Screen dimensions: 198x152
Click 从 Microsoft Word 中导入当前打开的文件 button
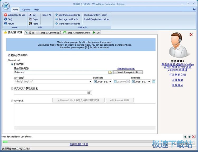[x=78, y=100]
